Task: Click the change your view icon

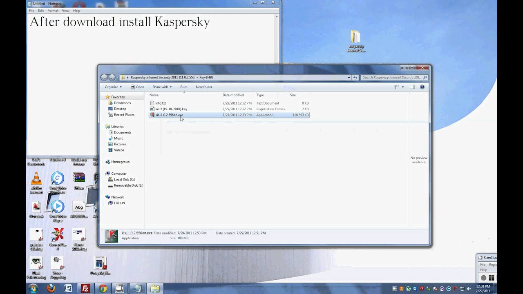Action: (396, 87)
